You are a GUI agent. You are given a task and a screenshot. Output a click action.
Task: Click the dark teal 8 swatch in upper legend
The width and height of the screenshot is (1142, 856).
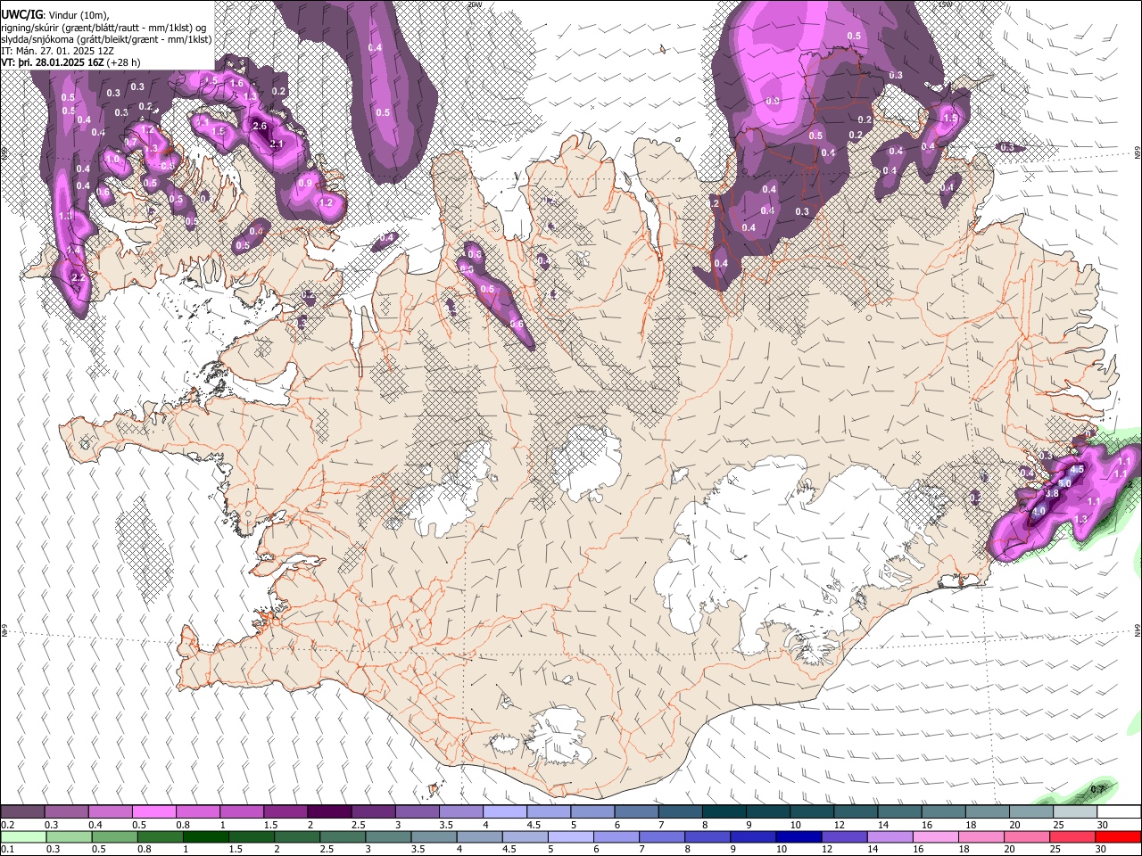724,812
